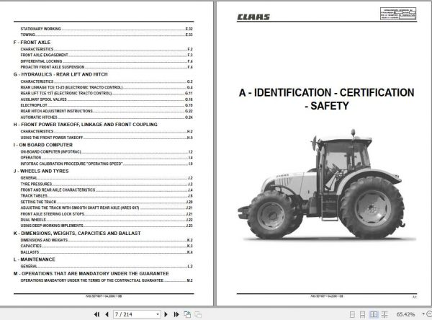Click 'L - MAINTENANCE' section heading
The image size is (432, 320).
click(34, 259)
